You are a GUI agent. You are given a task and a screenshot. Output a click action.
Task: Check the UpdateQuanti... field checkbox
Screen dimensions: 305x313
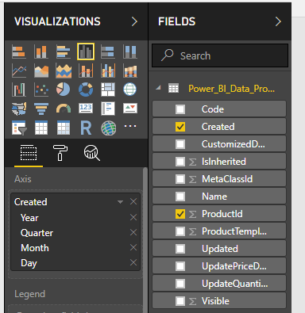coord(180,284)
